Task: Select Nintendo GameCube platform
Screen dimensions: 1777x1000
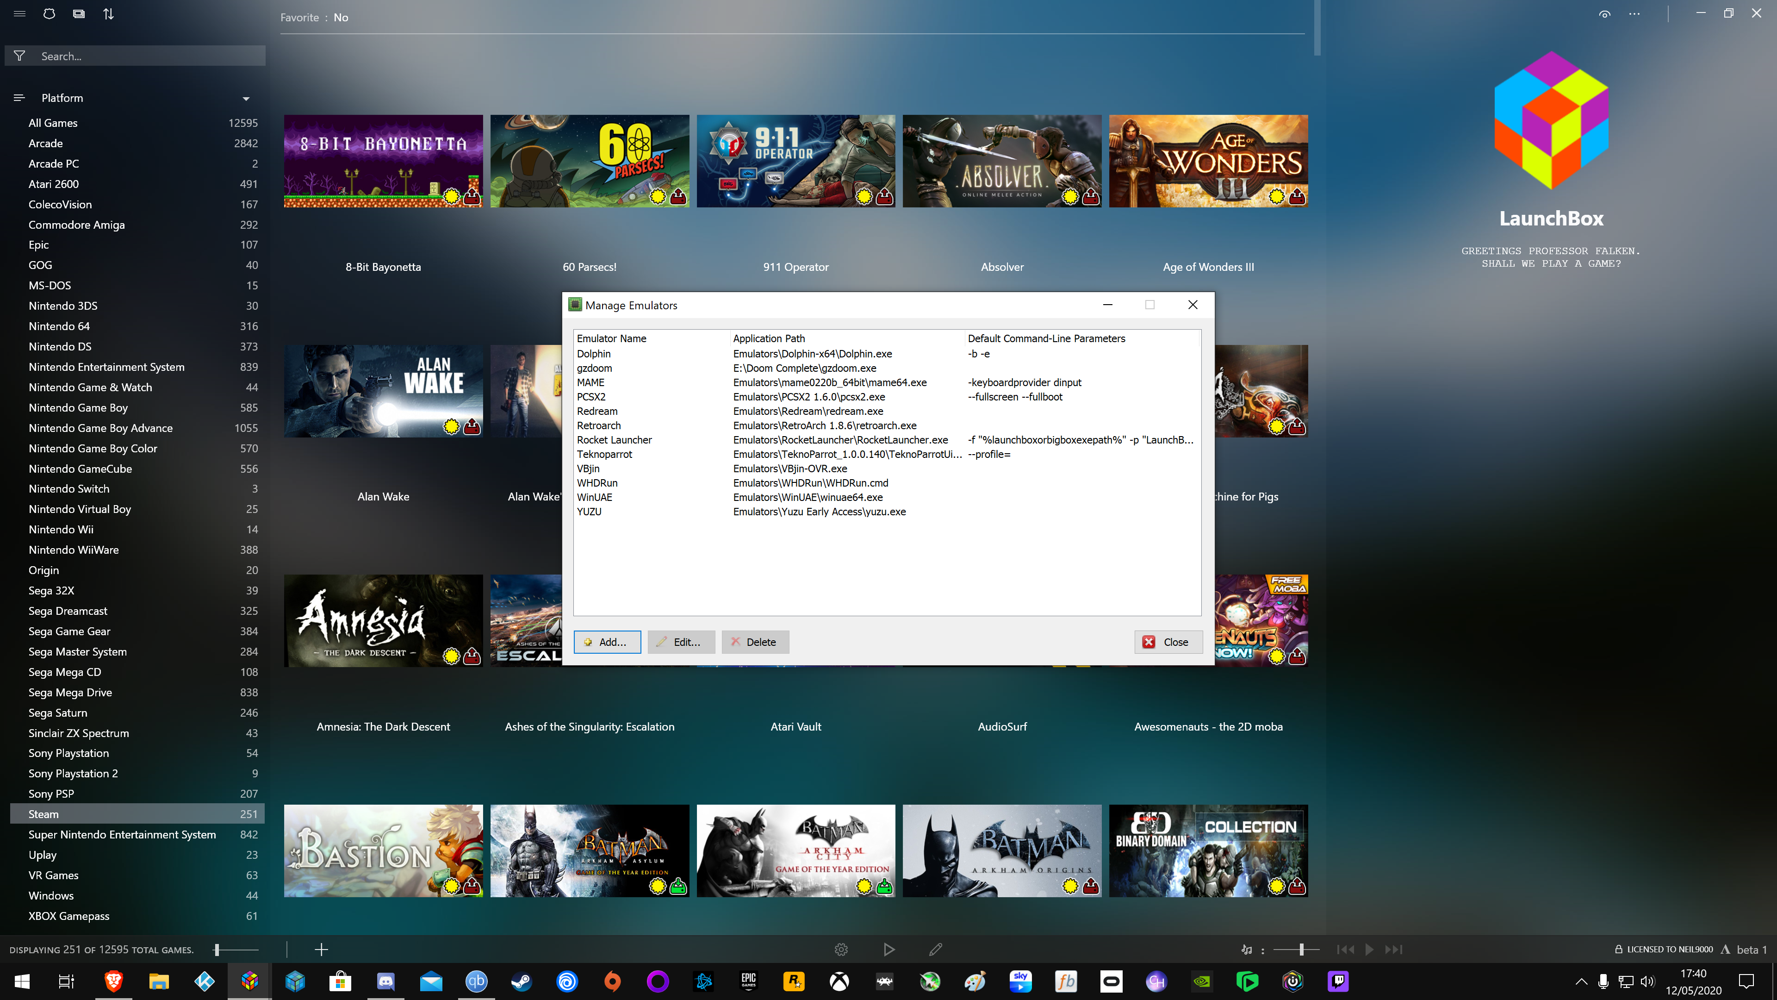Action: click(x=137, y=469)
